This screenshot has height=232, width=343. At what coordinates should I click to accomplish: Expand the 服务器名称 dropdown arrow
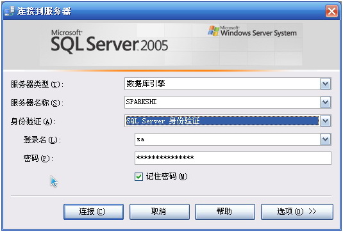326,102
